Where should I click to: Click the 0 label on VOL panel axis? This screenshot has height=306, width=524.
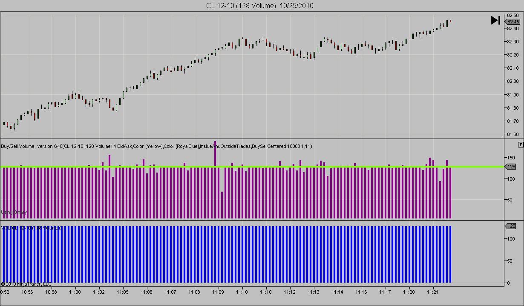[x=508, y=283]
